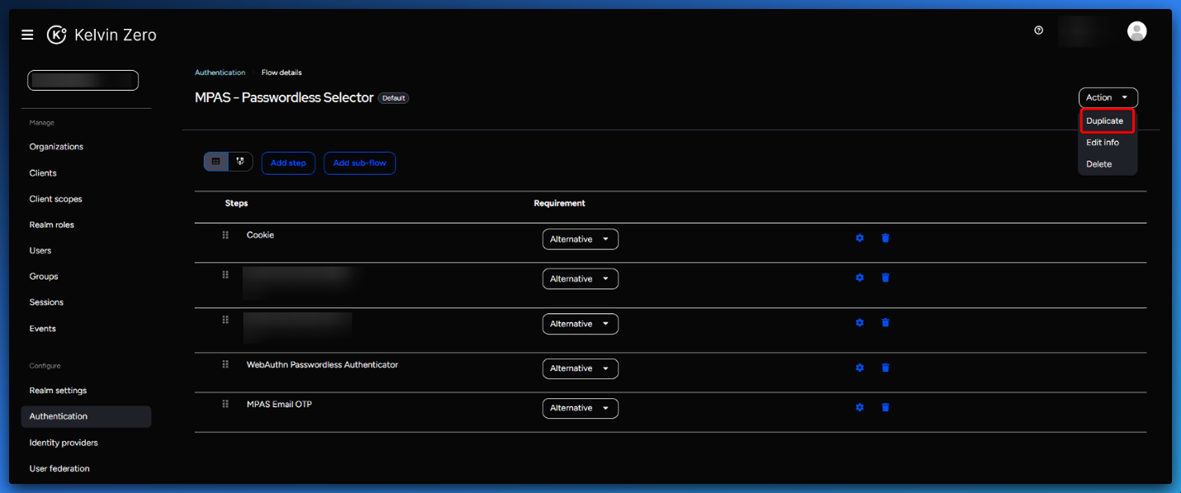1181x493 pixels.
Task: Delete the Cookie step with trash icon
Action: coord(885,238)
